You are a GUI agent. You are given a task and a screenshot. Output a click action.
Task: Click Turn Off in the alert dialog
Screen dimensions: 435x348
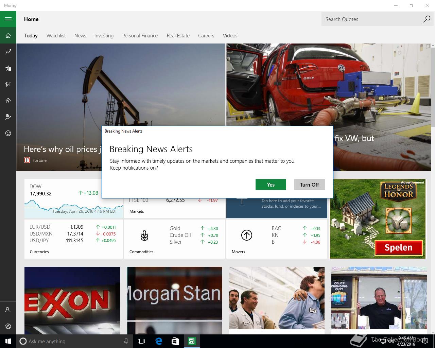(310, 185)
